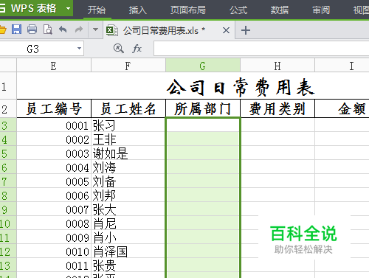Click cell with name 张贵
Viewport: 369px width, 278px height.
pyautogui.click(x=128, y=265)
